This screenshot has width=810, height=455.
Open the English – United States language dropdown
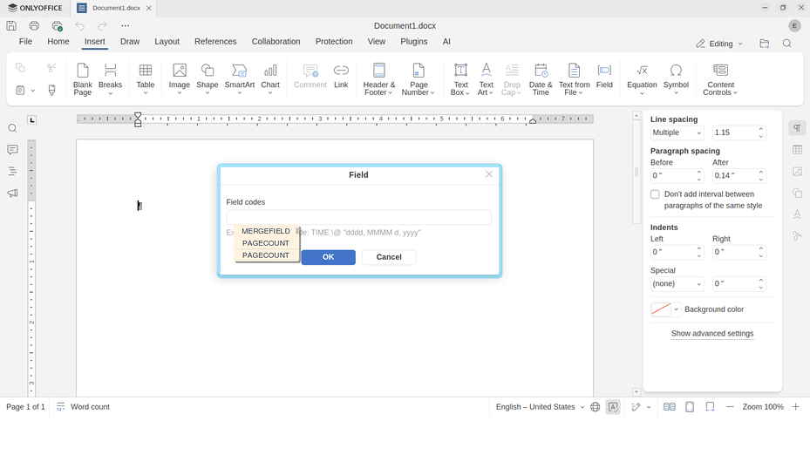(x=541, y=407)
